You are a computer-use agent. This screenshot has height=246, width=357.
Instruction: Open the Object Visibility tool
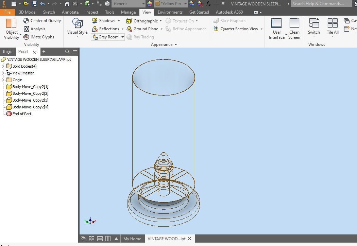(x=11, y=29)
